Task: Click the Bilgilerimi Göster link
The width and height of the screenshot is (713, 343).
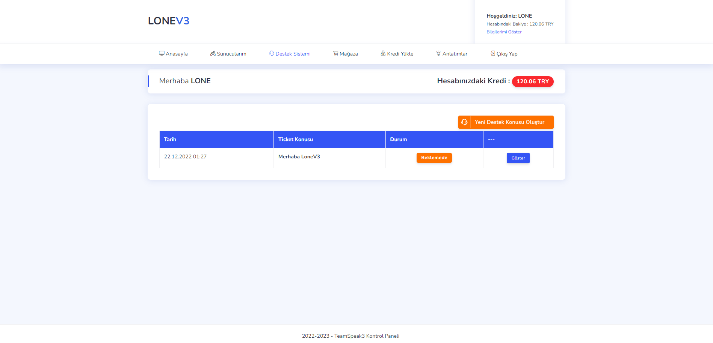Action: pos(504,32)
